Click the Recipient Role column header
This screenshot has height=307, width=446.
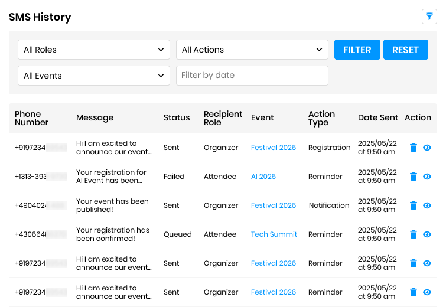click(x=223, y=118)
